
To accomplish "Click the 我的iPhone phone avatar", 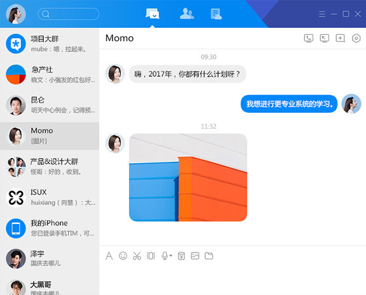I will tap(16, 228).
